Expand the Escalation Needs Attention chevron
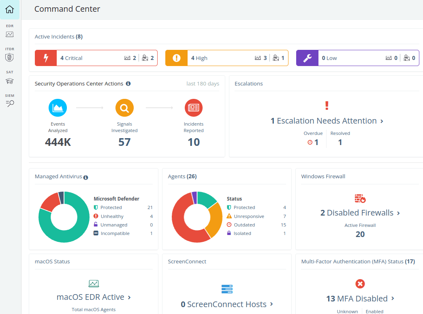 pyautogui.click(x=382, y=121)
